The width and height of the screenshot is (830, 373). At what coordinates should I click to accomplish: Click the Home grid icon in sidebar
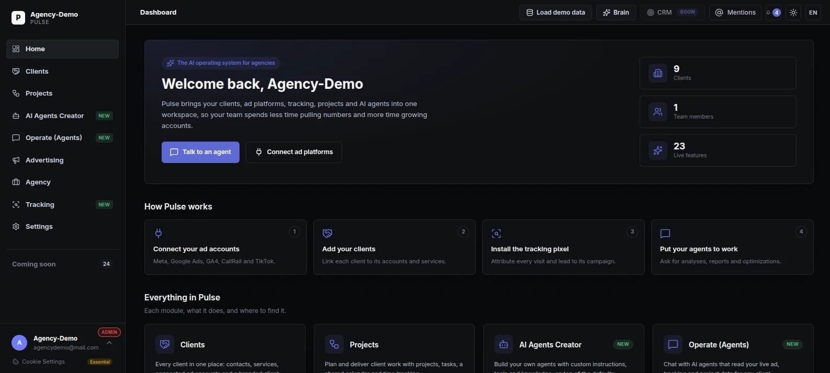click(x=16, y=49)
